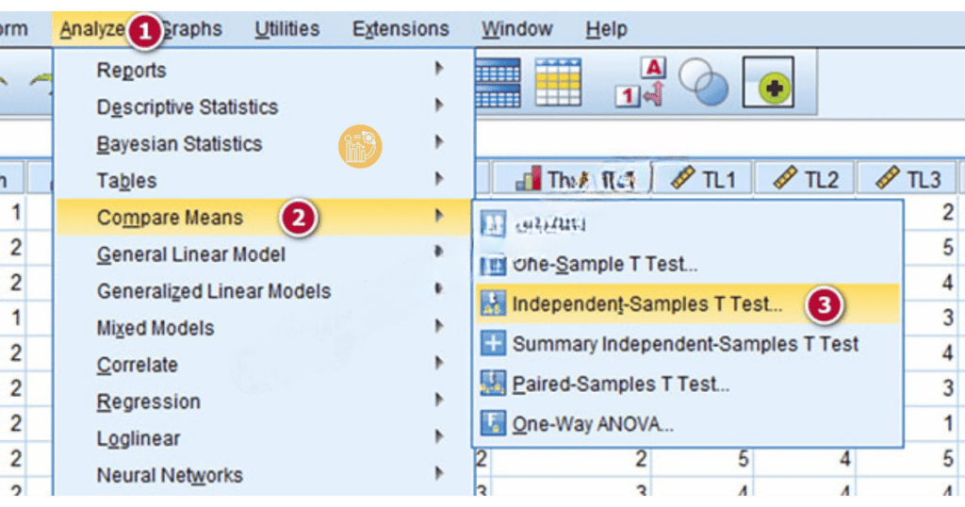Expand the Reports submenu arrow

(439, 70)
